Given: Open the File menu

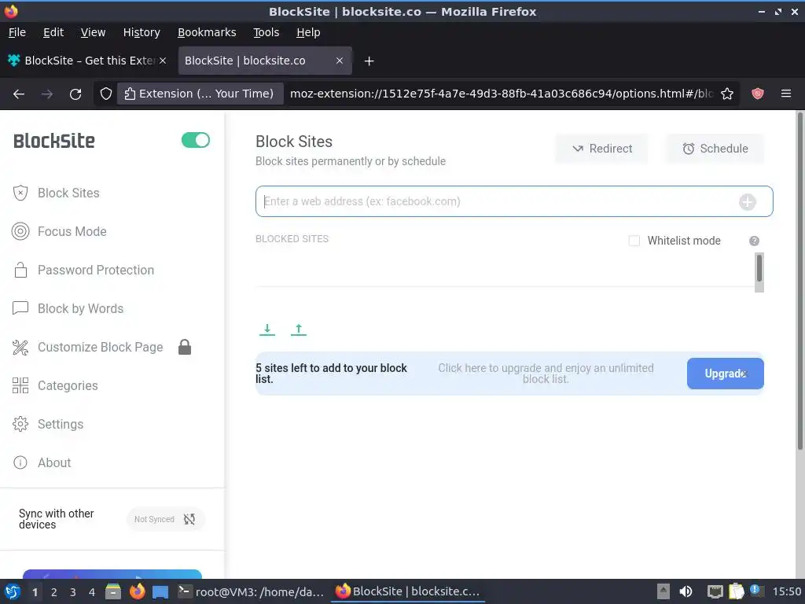Looking at the screenshot, I should [x=17, y=32].
